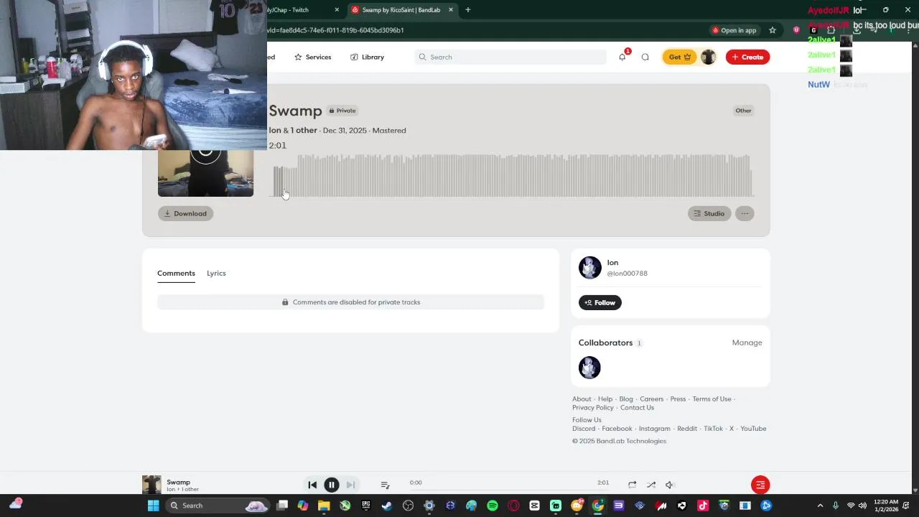Image resolution: width=919 pixels, height=517 pixels.
Task: Seek in the track waveform
Action: coord(513,174)
